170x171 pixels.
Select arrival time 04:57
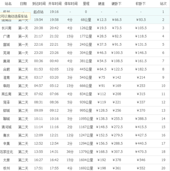[x=39, y=86]
